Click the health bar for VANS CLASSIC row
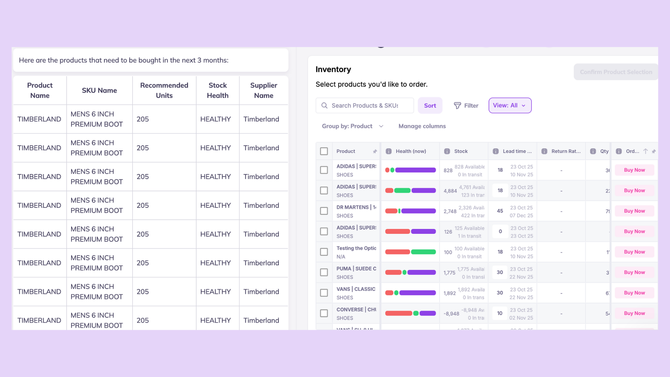The image size is (670, 377). pos(410,293)
